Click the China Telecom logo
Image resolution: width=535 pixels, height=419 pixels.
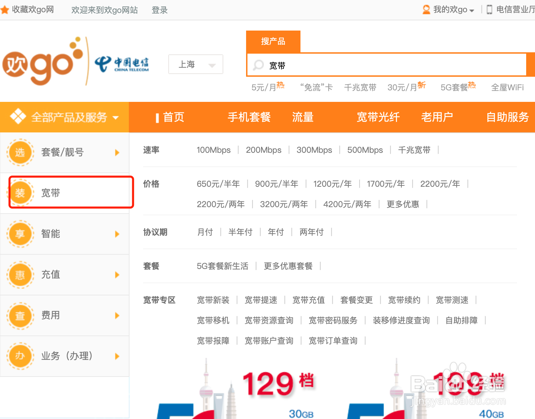click(x=122, y=64)
